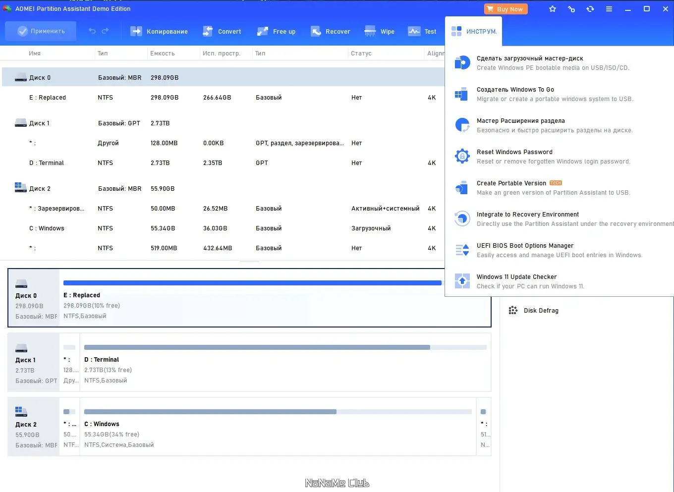674x492 pixels.
Task: Select E : Replaced partition bar in disk map
Action: coord(275,298)
